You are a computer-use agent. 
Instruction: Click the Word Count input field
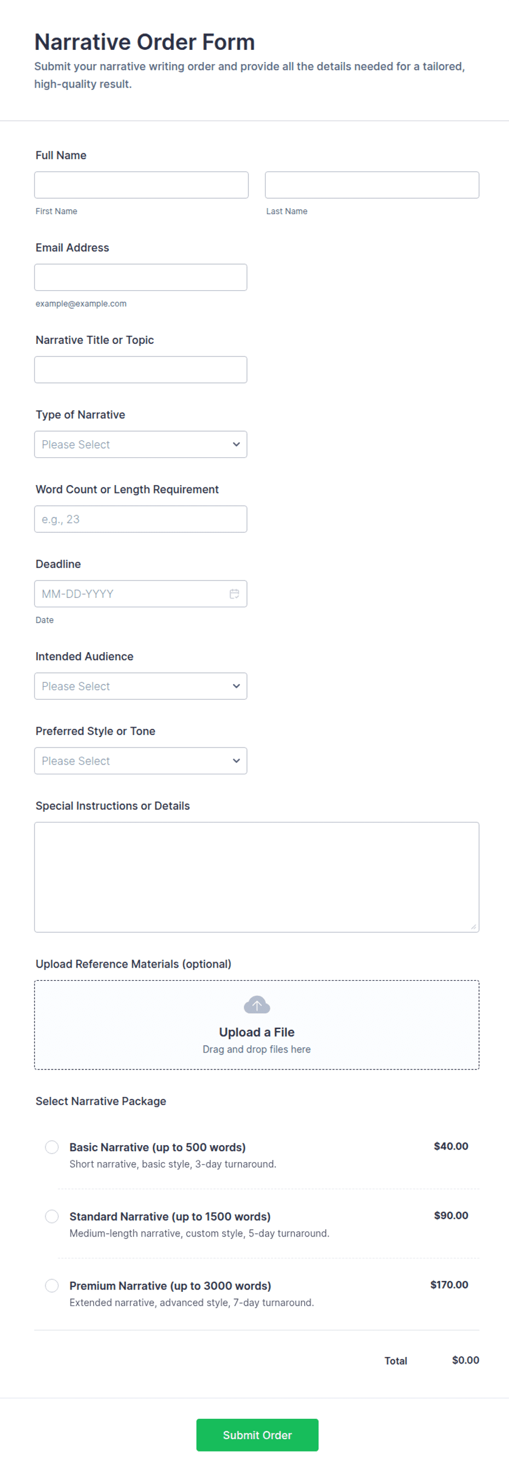(141, 519)
